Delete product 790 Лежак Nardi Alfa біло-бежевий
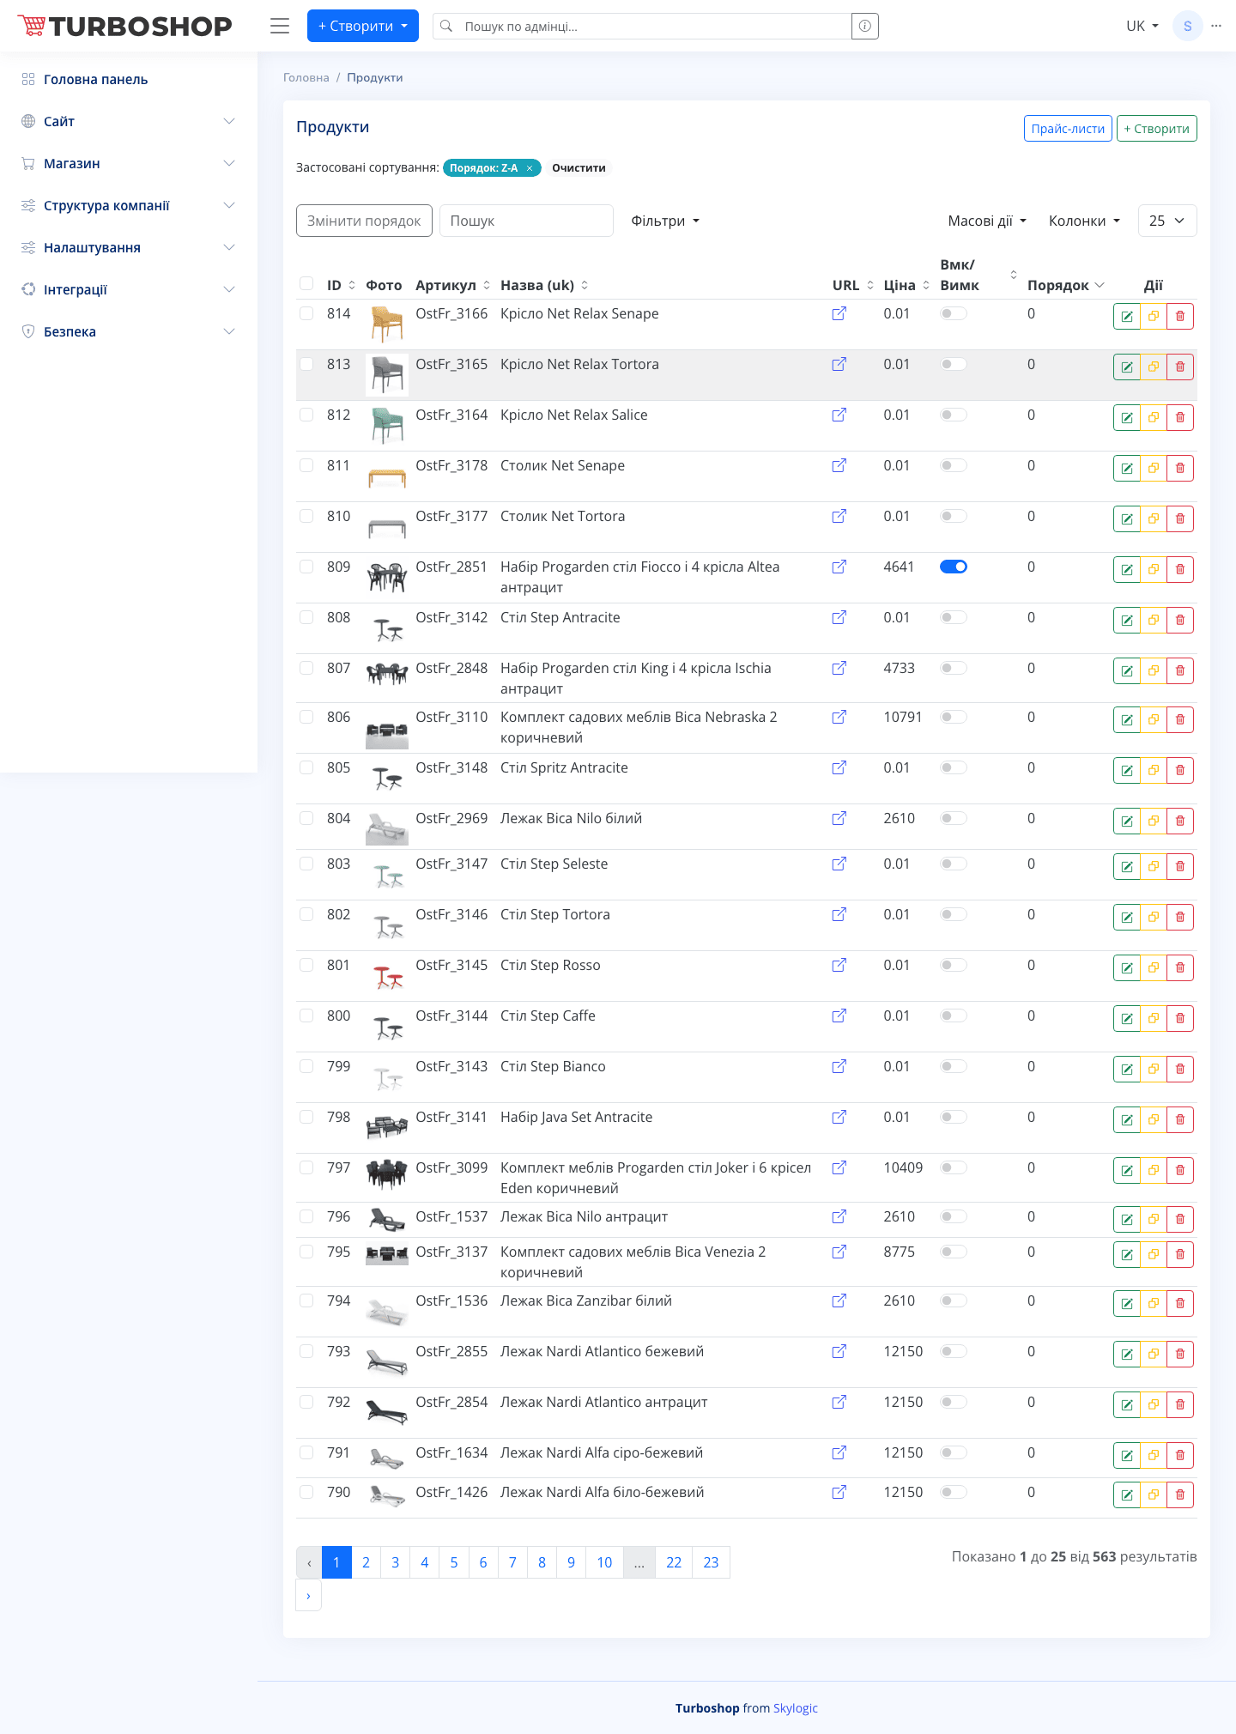This screenshot has width=1236, height=1734. point(1180,1495)
